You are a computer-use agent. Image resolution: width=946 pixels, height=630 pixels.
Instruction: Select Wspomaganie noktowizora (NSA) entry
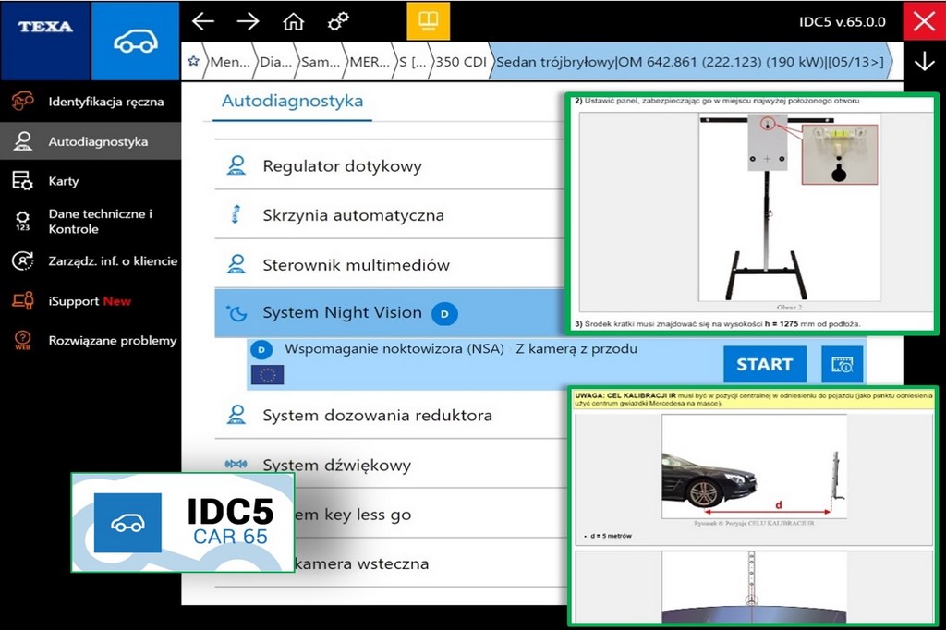461,349
